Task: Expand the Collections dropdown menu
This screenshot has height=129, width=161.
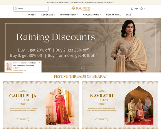Action: (x=92, y=15)
